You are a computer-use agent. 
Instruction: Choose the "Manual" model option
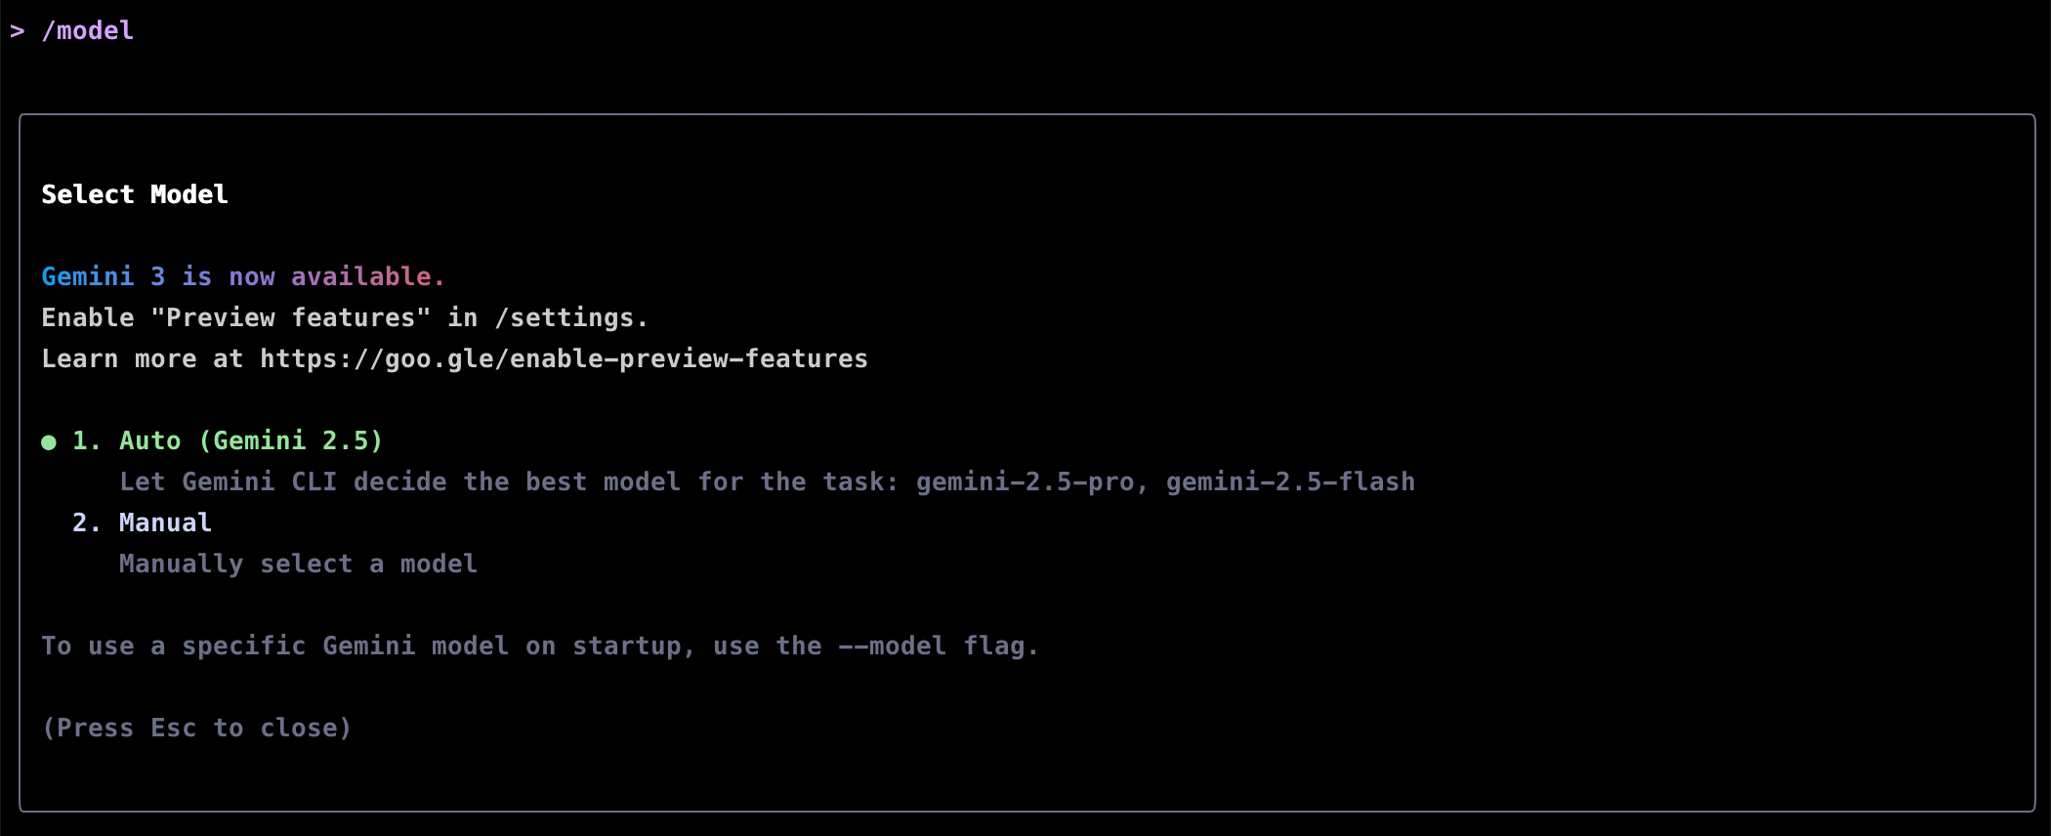coord(164,522)
